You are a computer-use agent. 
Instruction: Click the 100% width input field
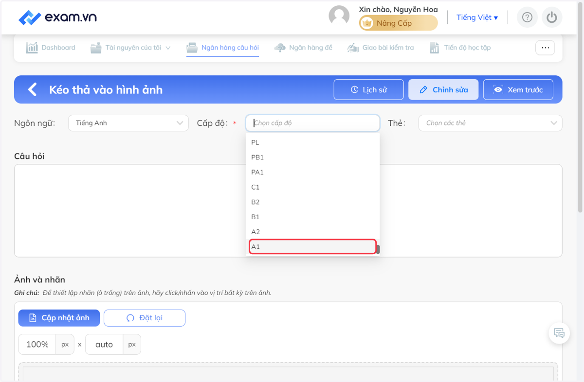(x=37, y=344)
